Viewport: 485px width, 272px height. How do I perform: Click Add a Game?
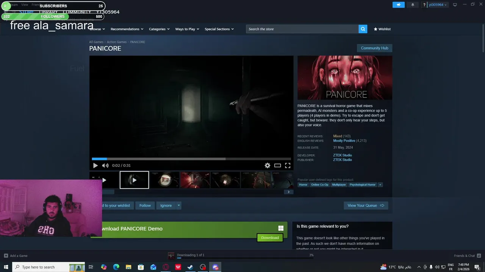(16, 256)
